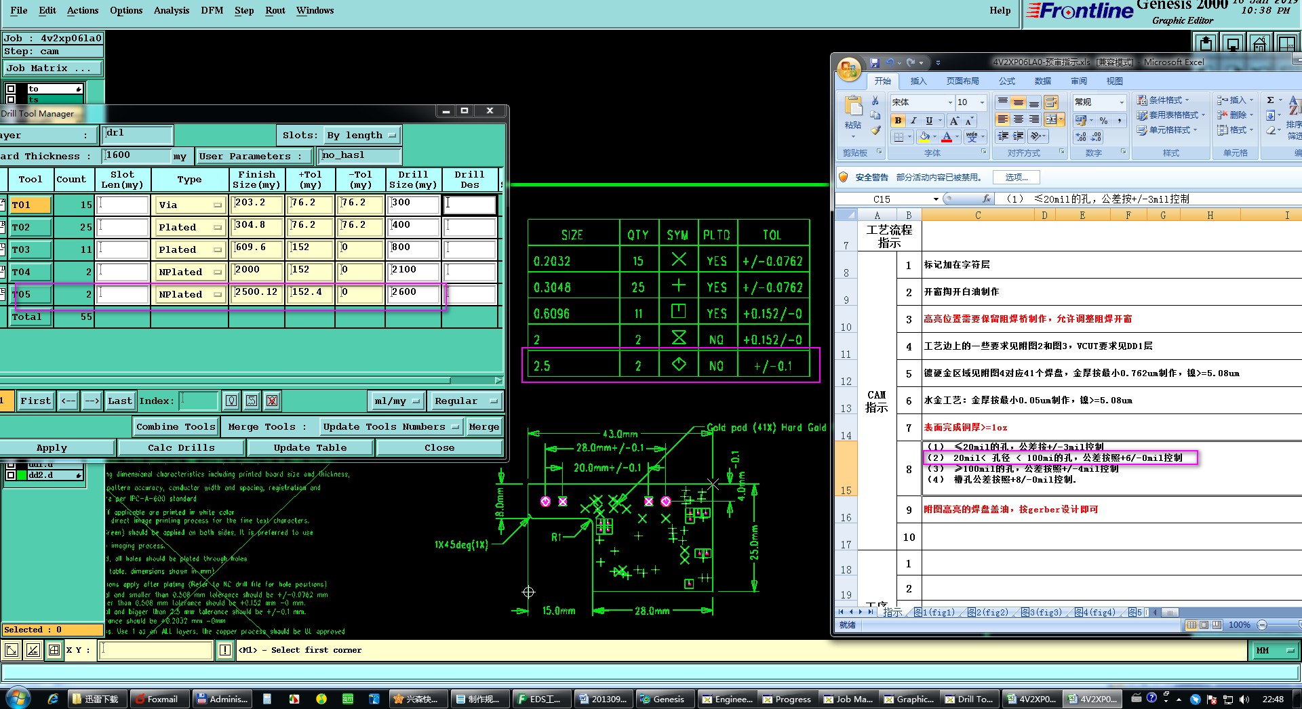Click the center align icon in Excel
Image resolution: width=1302 pixels, height=709 pixels.
1018,120
